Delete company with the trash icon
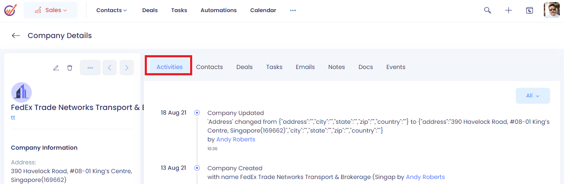 tap(70, 68)
